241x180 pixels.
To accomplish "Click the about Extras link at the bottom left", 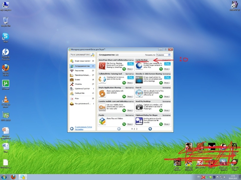I will click(83, 127).
